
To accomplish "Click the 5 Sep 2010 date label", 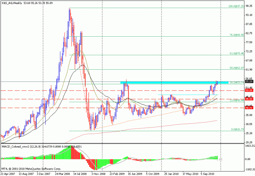I will pos(208,174).
